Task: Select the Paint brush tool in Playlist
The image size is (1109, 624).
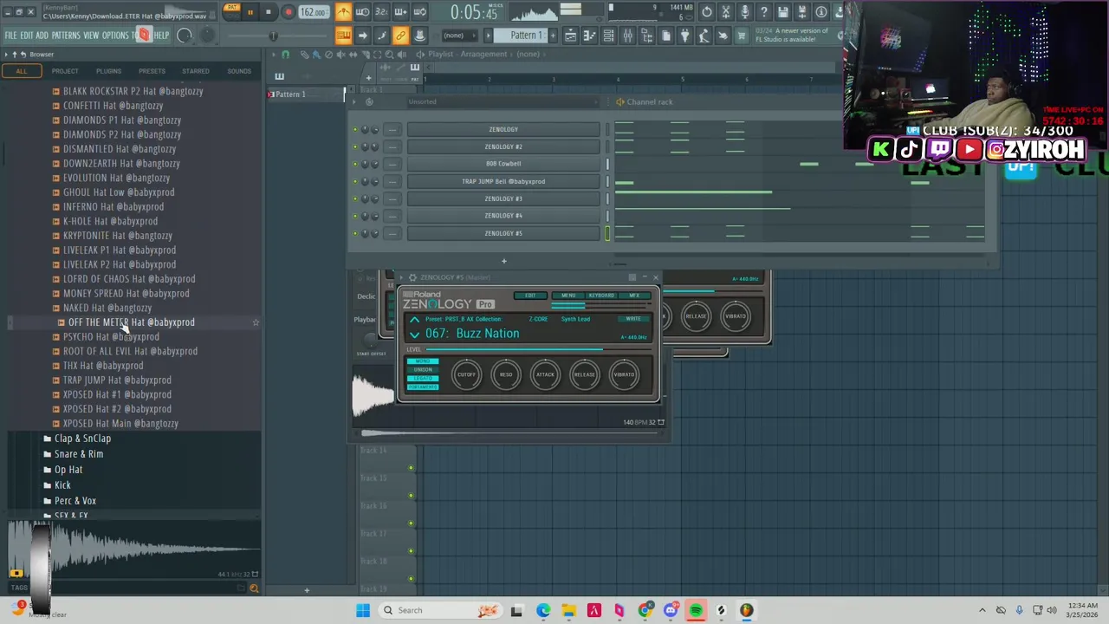Action: pos(317,54)
